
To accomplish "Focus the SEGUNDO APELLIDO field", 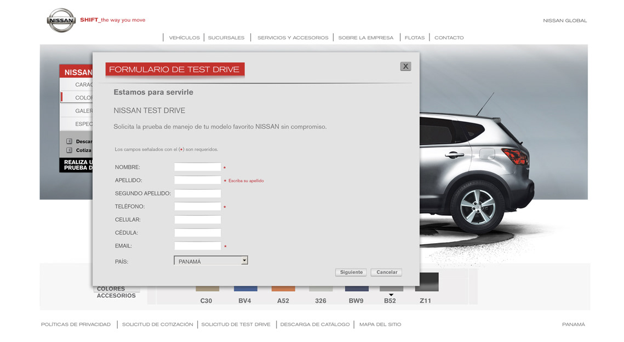I will (x=197, y=193).
